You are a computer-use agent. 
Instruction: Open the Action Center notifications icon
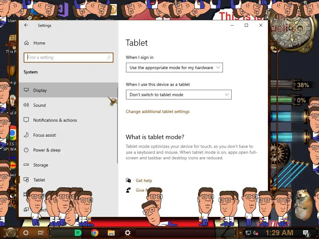click(306, 233)
